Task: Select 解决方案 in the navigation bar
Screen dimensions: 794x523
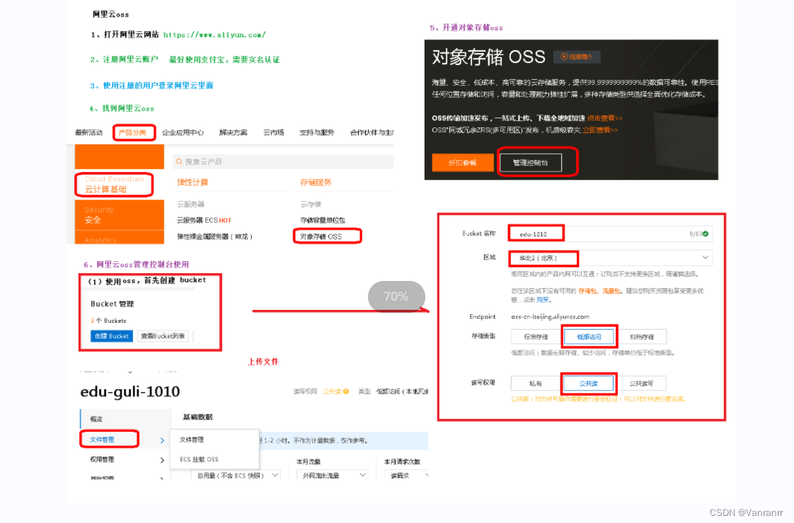Action: (234, 132)
